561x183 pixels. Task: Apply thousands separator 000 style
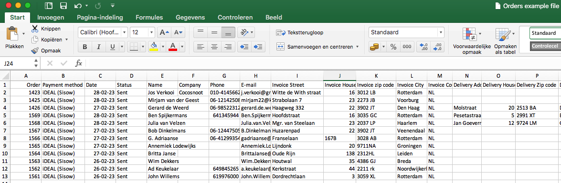pyautogui.click(x=407, y=47)
